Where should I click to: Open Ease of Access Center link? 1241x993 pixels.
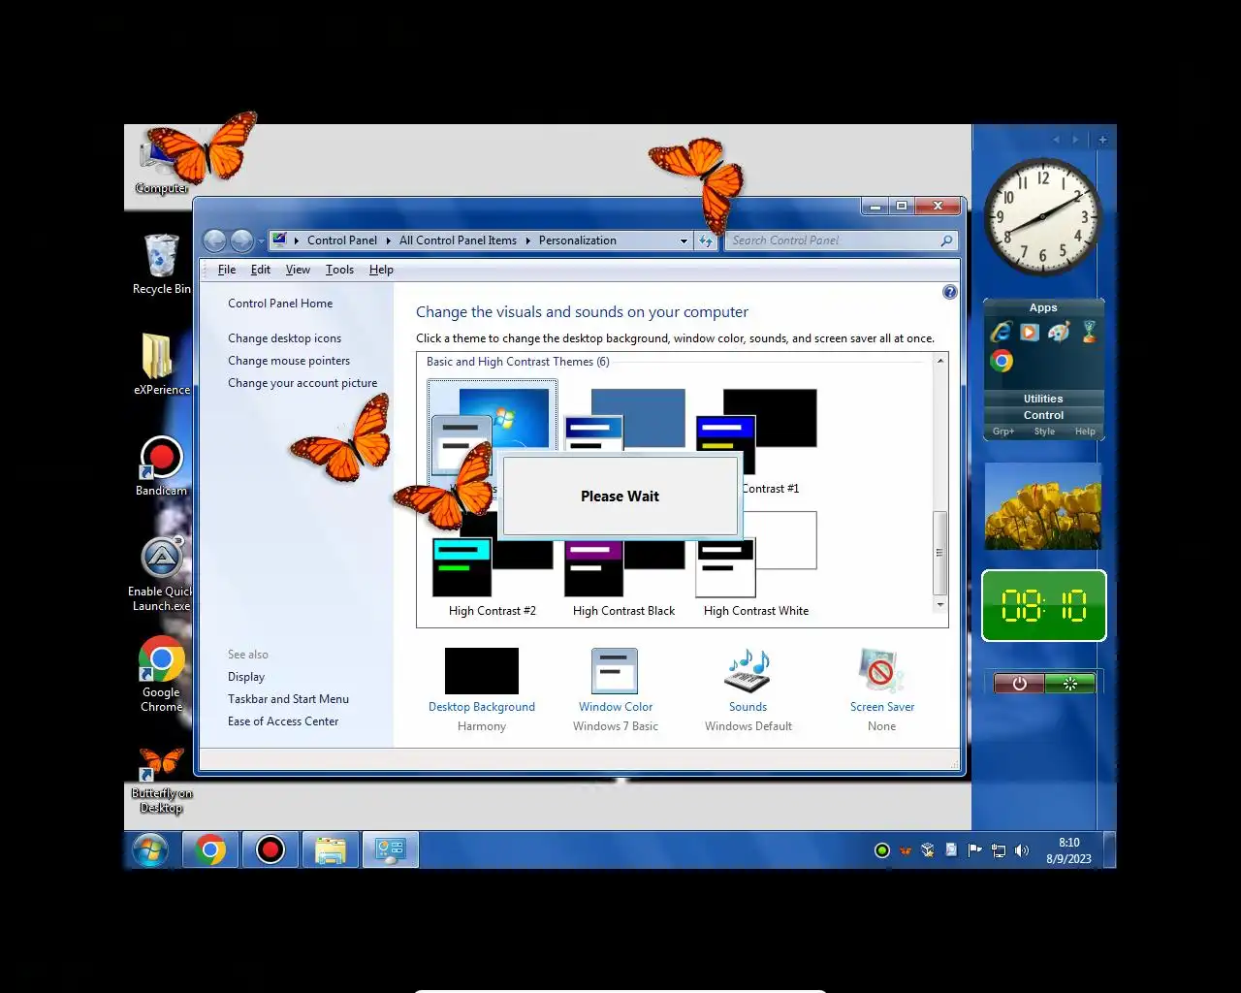[283, 721]
